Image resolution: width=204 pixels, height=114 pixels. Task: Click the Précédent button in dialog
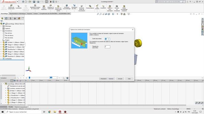103,79
